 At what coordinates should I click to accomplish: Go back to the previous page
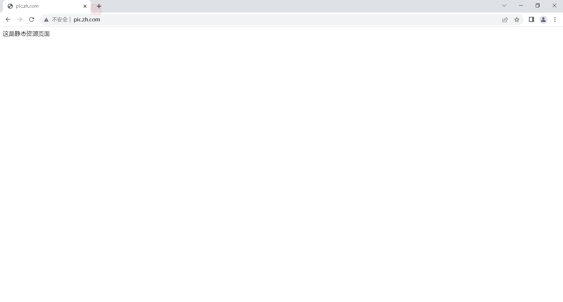[x=8, y=20]
